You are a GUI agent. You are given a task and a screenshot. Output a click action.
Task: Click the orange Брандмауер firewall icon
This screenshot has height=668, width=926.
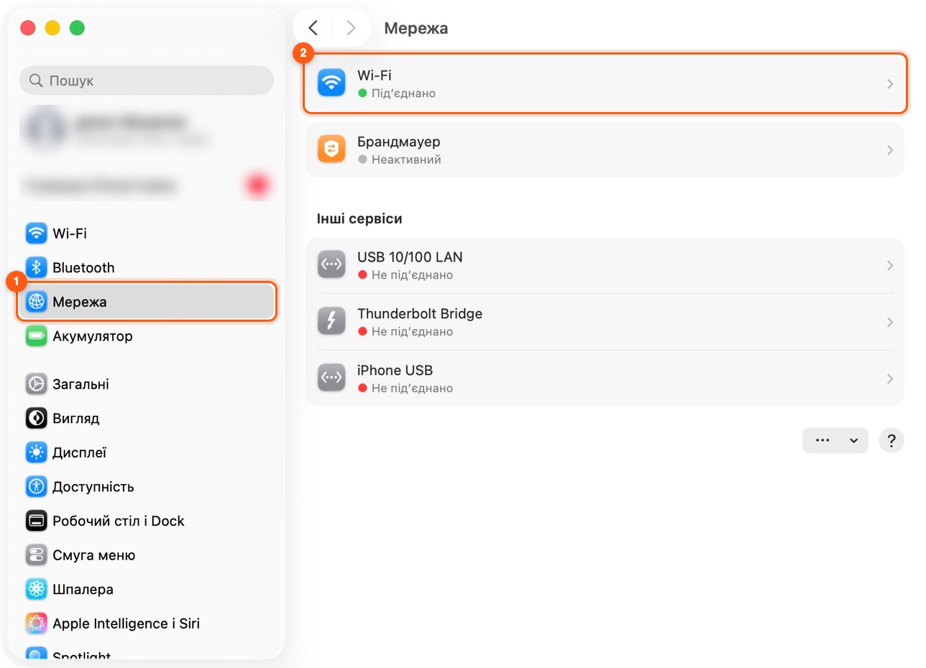[x=331, y=149]
